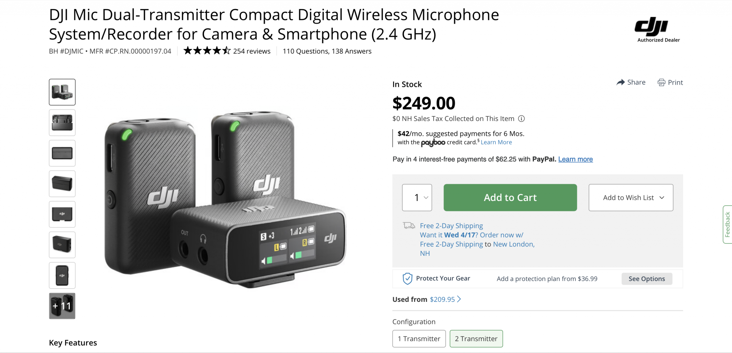
Task: Open the Payboo Learn More link
Action: (x=496, y=142)
